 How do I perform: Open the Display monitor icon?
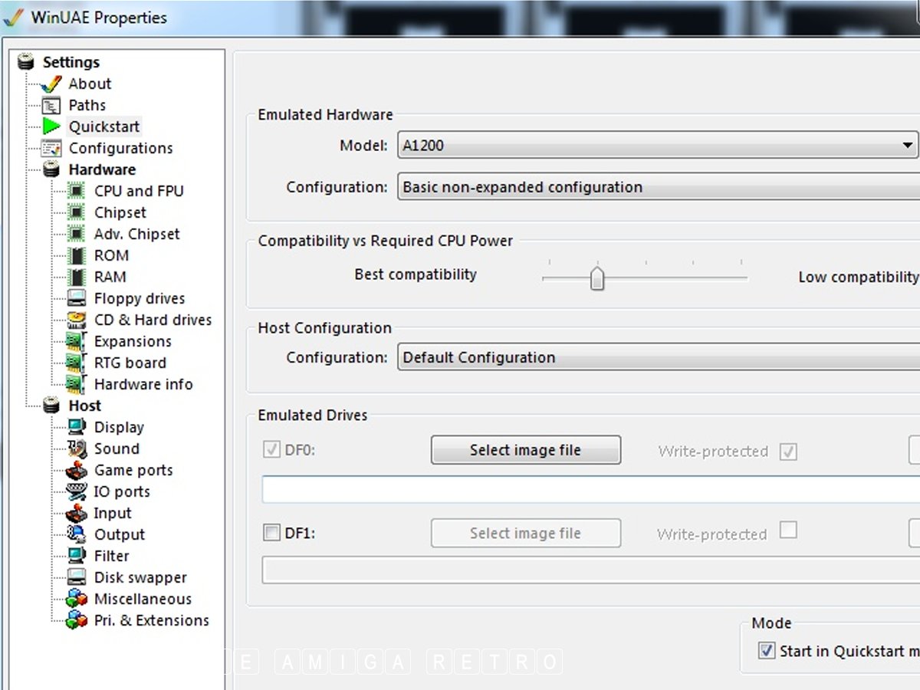coord(77,427)
